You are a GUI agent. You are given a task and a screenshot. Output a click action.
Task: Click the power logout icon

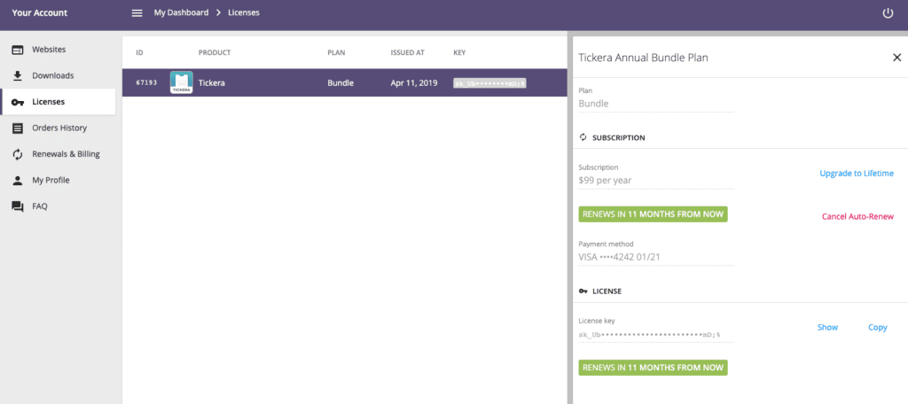tap(888, 12)
